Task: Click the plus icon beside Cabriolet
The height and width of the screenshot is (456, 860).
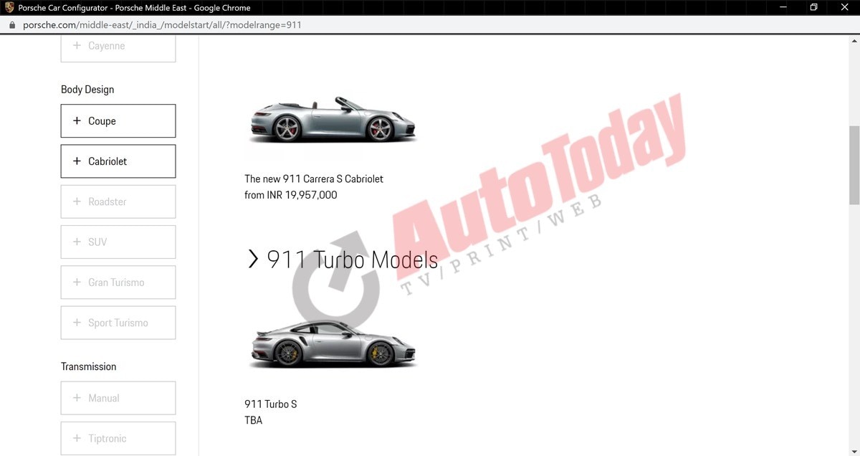Action: point(77,161)
